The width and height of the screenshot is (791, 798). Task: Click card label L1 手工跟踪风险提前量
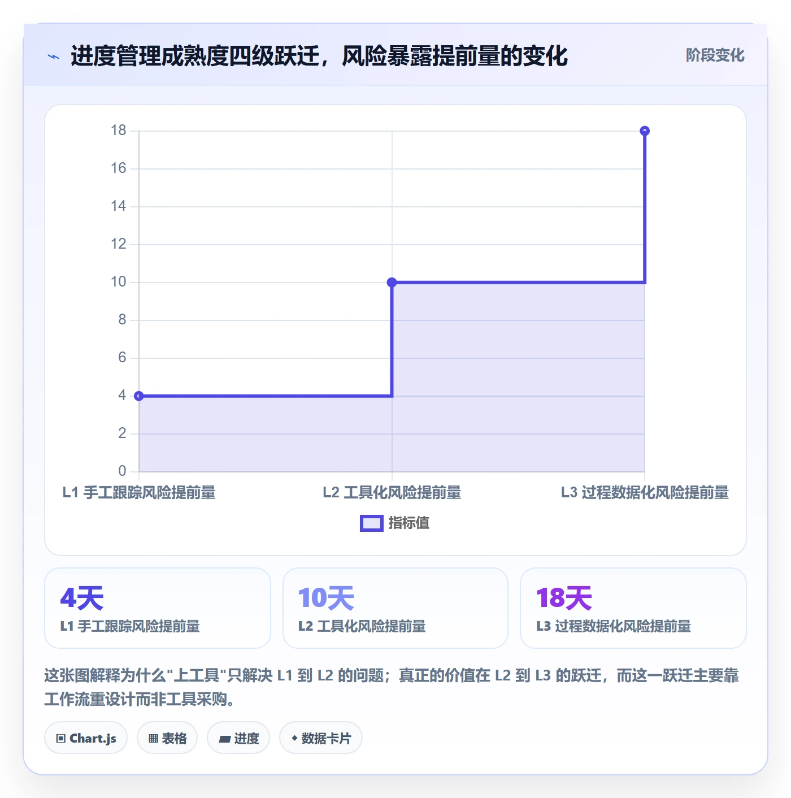point(130,626)
